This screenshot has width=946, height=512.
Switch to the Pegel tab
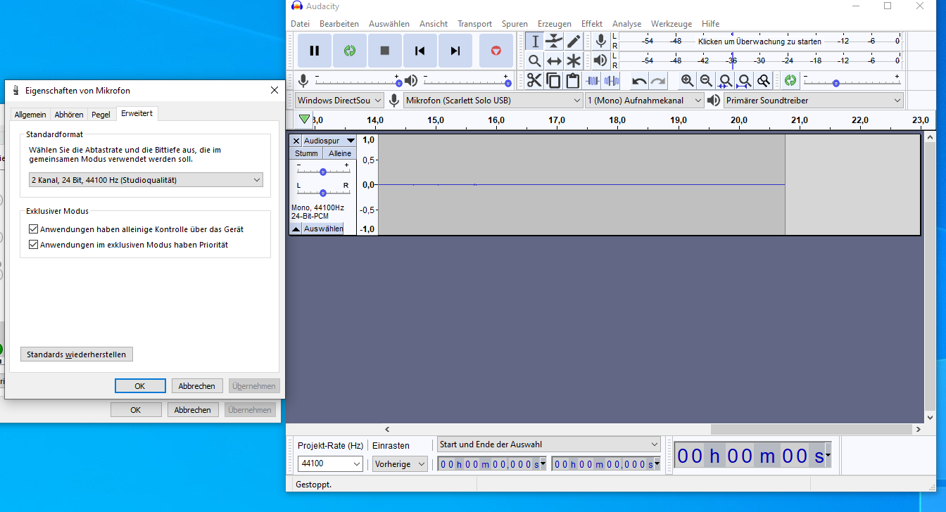click(101, 115)
